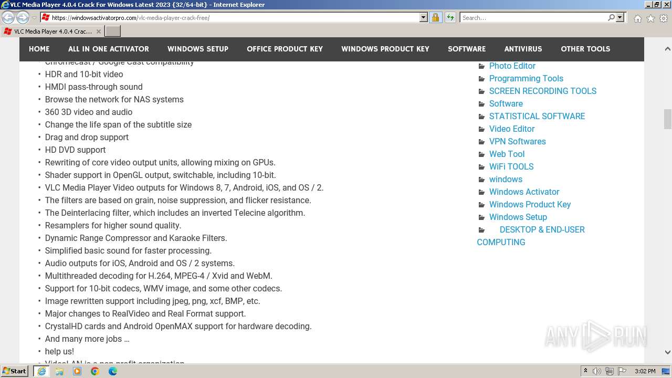Open the Photo Editor category link
This screenshot has width=672, height=378.
pos(512,66)
